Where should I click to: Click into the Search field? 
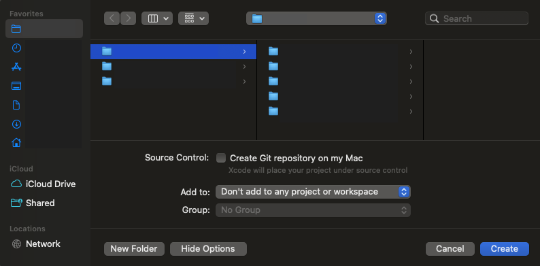pyautogui.click(x=477, y=18)
